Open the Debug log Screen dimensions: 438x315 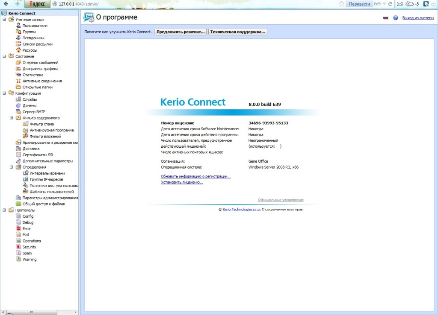(x=28, y=222)
